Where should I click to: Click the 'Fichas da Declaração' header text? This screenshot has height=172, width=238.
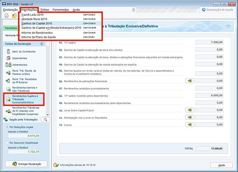[x=18, y=44]
